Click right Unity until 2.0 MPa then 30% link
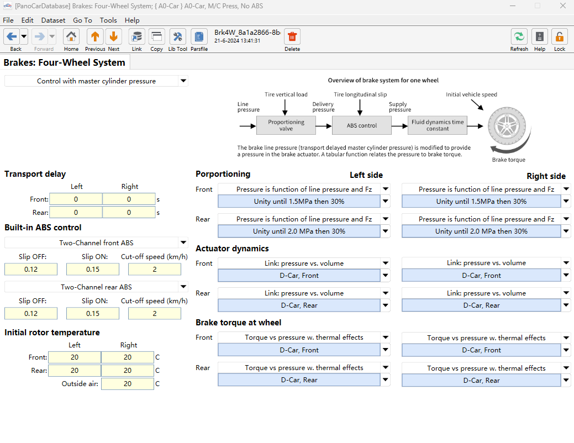Viewport: 574px width, 443px height. [x=481, y=231]
